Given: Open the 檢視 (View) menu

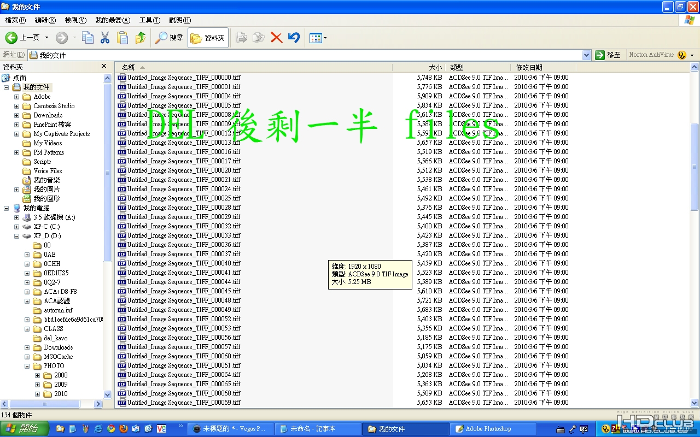Looking at the screenshot, I should (x=75, y=20).
